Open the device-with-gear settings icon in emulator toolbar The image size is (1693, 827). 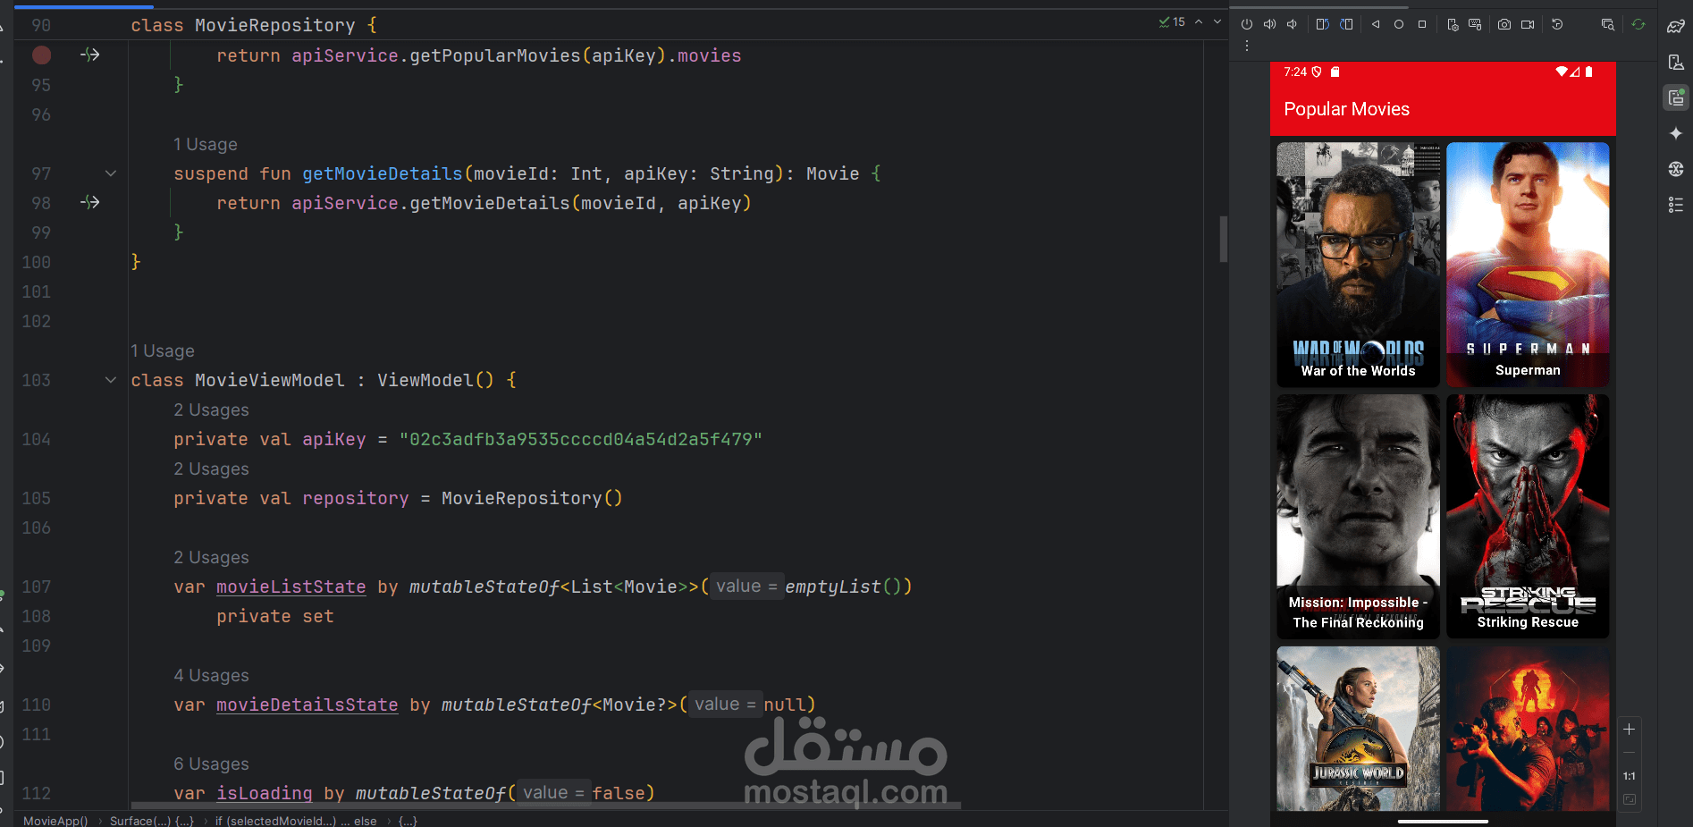click(1453, 24)
